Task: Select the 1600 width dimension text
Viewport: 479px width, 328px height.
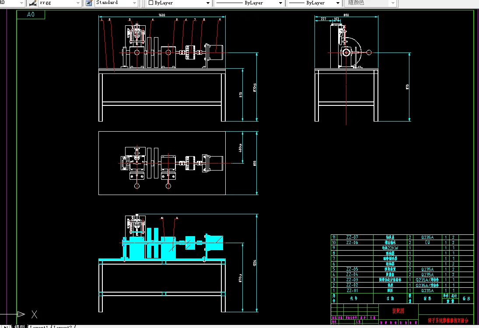Action: pos(161,15)
